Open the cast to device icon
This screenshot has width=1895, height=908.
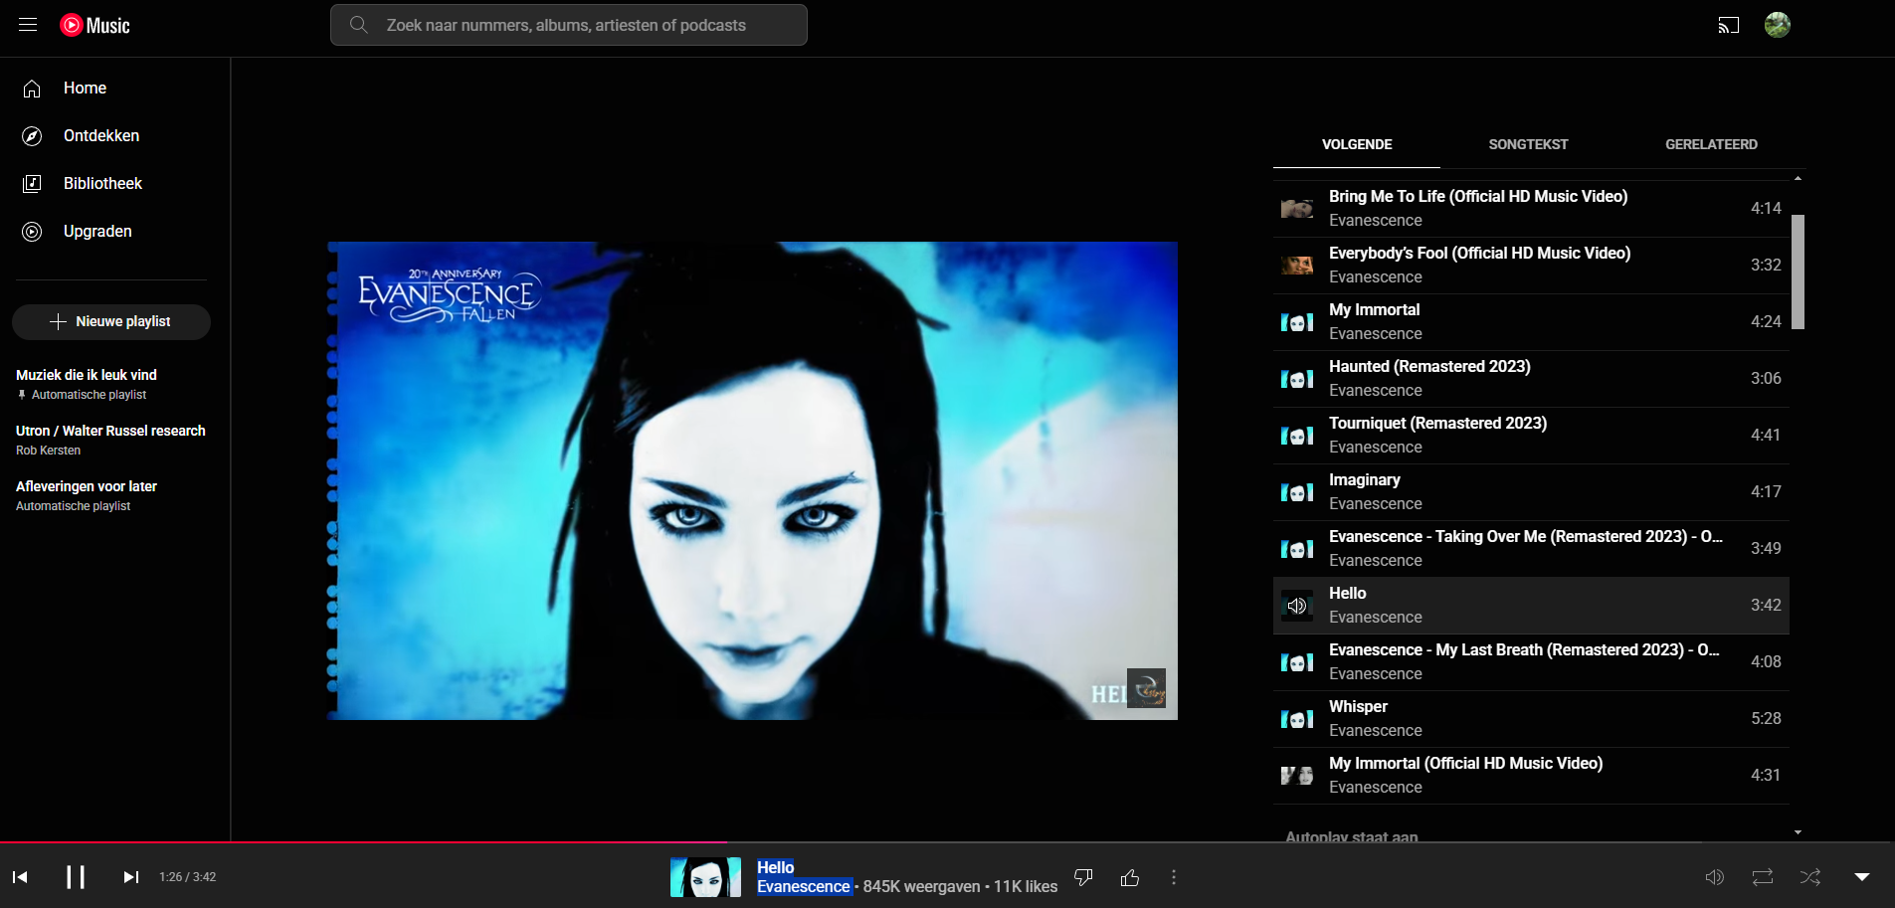click(1729, 25)
